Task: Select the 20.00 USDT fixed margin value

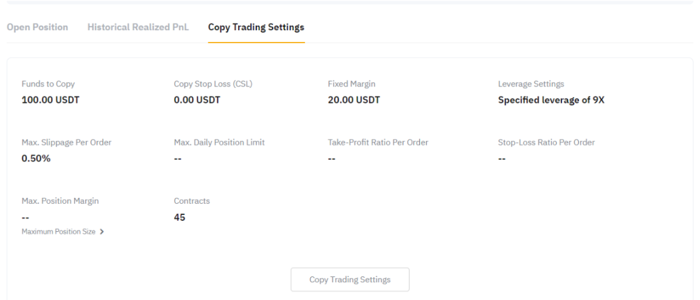Action: click(354, 100)
